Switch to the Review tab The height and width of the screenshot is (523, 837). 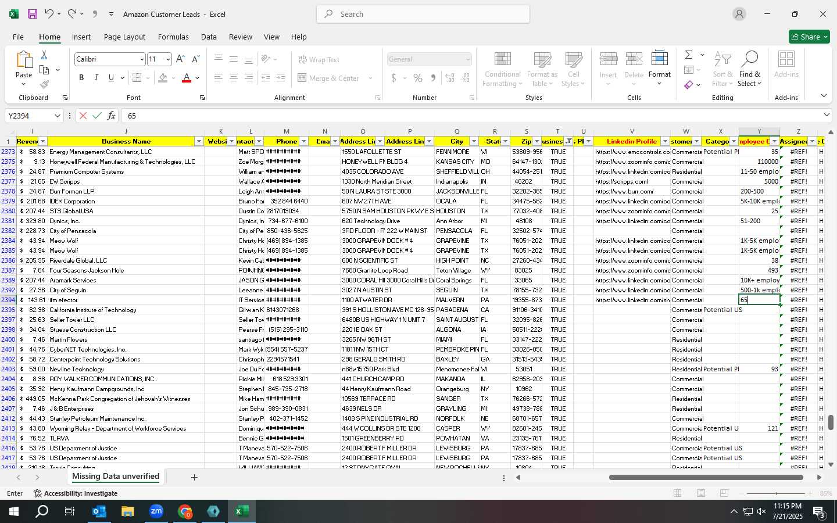coord(240,37)
